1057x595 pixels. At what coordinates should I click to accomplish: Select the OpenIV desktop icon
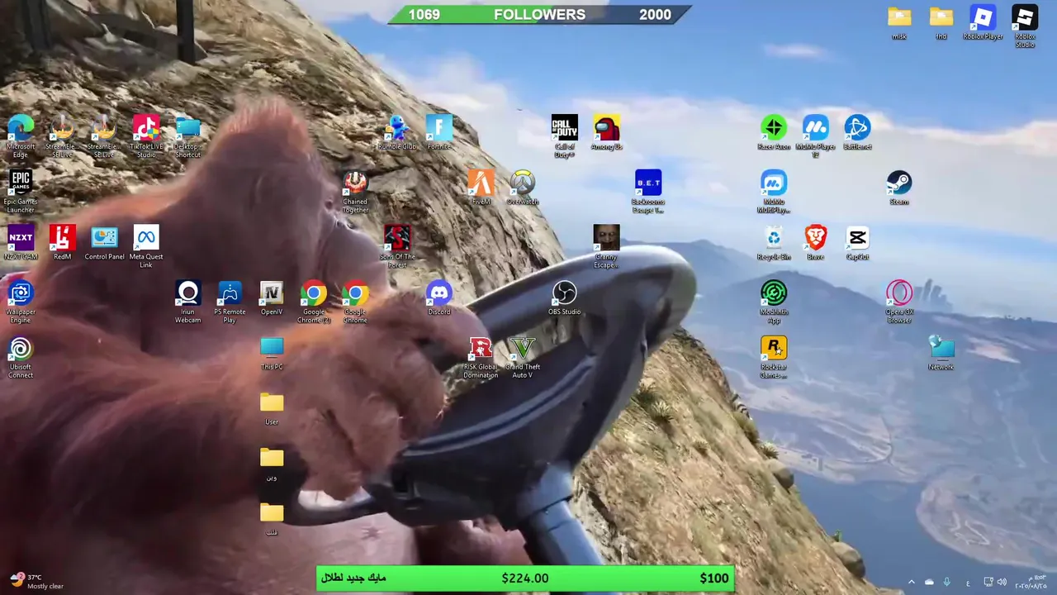[x=272, y=297]
